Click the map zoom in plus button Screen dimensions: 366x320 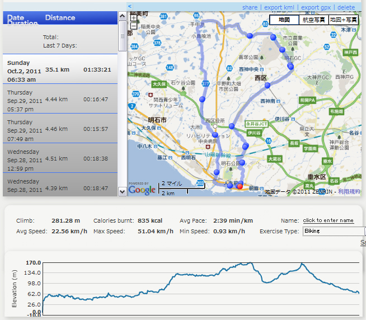[x=133, y=18]
